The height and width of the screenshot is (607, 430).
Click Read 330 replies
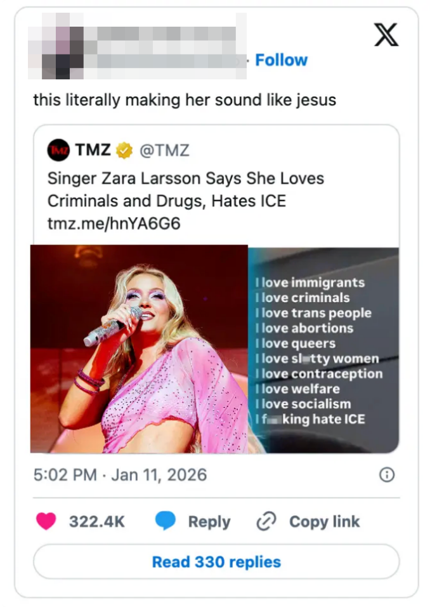tap(215, 562)
